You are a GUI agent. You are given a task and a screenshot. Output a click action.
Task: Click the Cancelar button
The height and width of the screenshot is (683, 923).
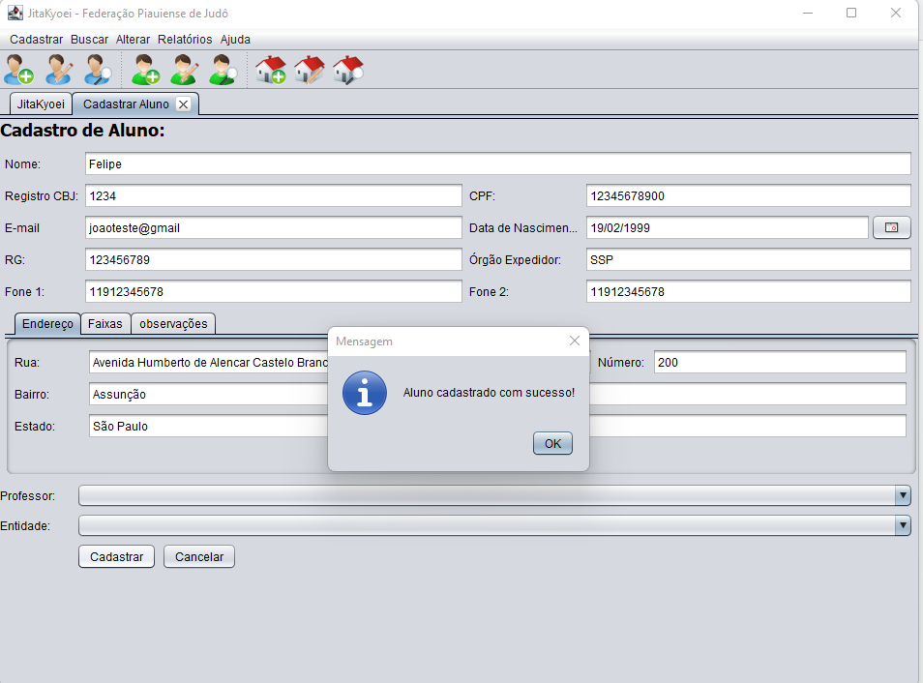tap(199, 557)
